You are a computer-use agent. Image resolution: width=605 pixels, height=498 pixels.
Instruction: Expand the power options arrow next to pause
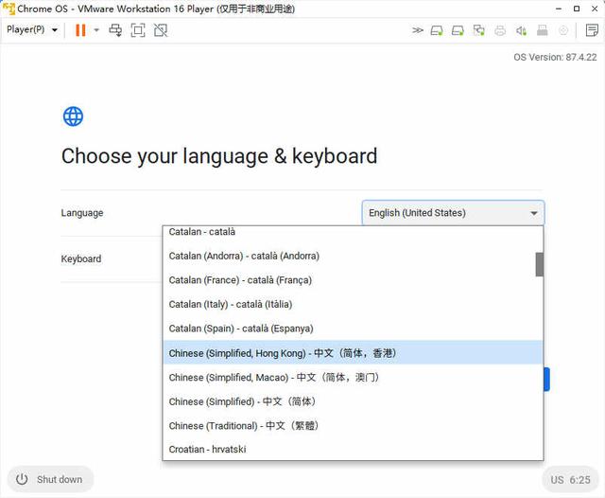coord(96,30)
